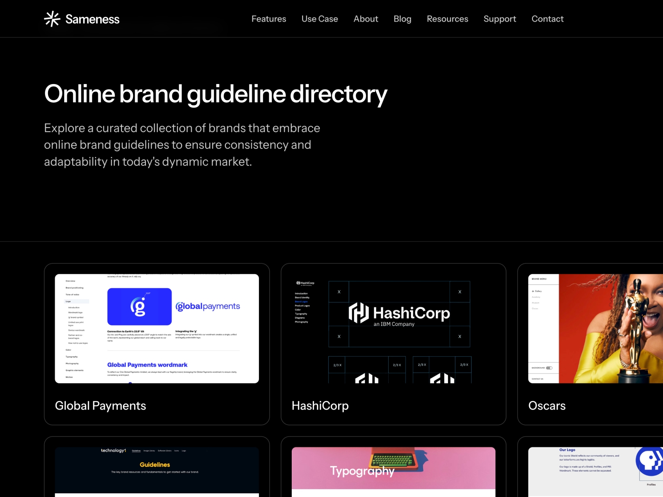
Task: Click the Online brand guideline directory heading
Action: point(216,94)
